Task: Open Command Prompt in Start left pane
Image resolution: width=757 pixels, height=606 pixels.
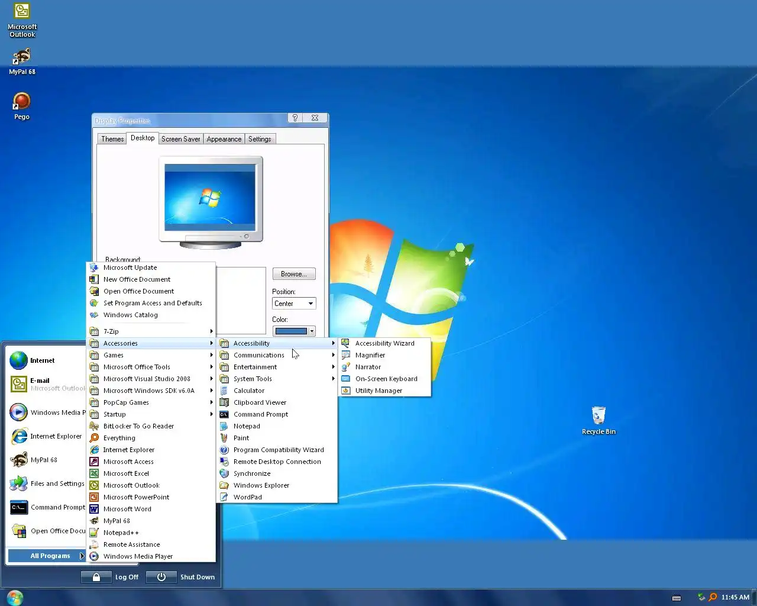Action: (x=47, y=507)
